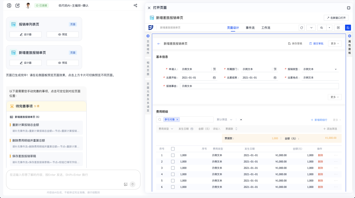Send message with the up-arrow icon
Screen dimensions: 355x198
133,184
